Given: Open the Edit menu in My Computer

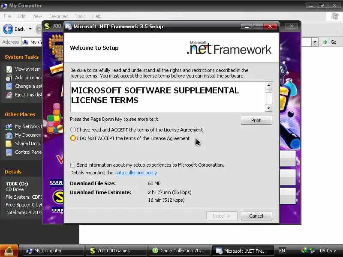Looking at the screenshot, I should 21,16.
